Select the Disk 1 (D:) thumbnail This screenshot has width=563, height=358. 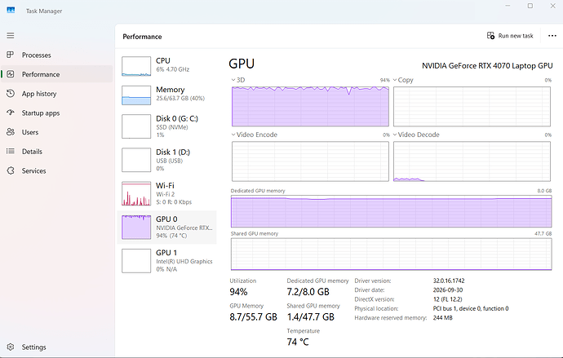click(x=136, y=160)
